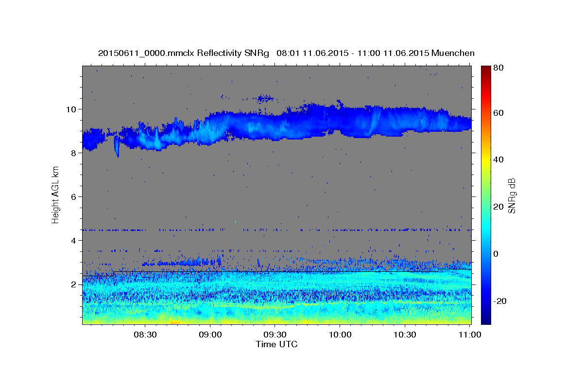Click the colorbar value label 60

(x=498, y=113)
